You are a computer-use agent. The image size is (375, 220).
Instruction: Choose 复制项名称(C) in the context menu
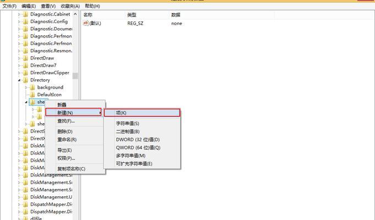[75, 169]
